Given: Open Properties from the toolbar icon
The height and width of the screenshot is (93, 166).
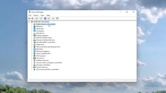Looking at the screenshot, I should (41, 18).
